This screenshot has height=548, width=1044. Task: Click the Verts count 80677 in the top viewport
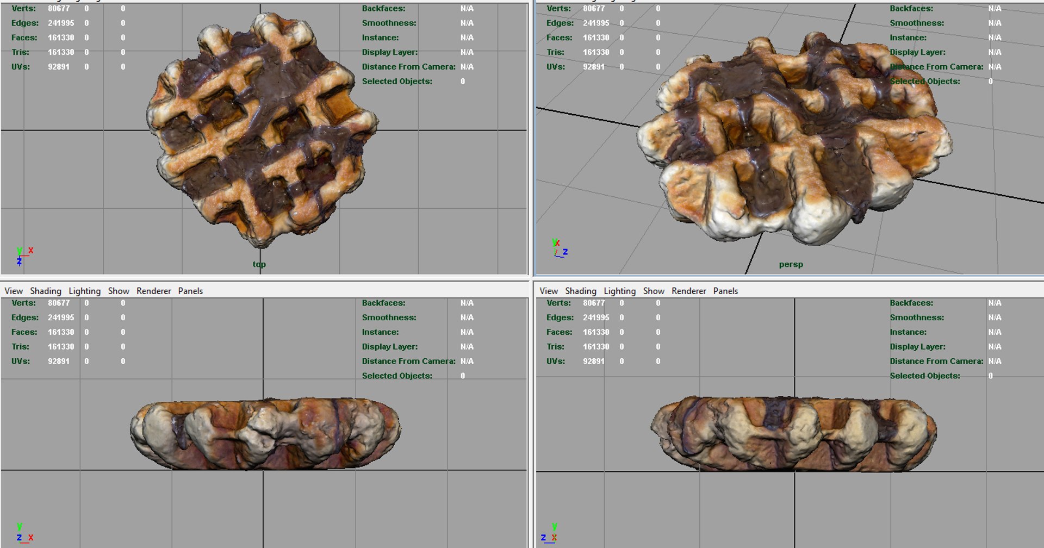click(59, 9)
